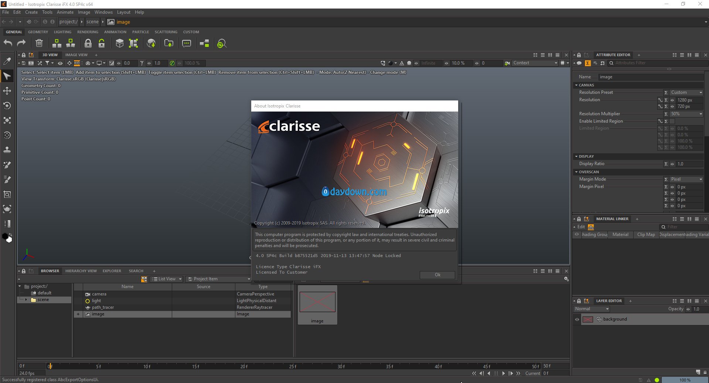Viewport: 709px width, 383px height.
Task: Click the magnifier with refresh arrows icon
Action: (x=222, y=44)
